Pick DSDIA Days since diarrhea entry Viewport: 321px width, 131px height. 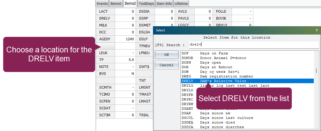(x=247, y=127)
